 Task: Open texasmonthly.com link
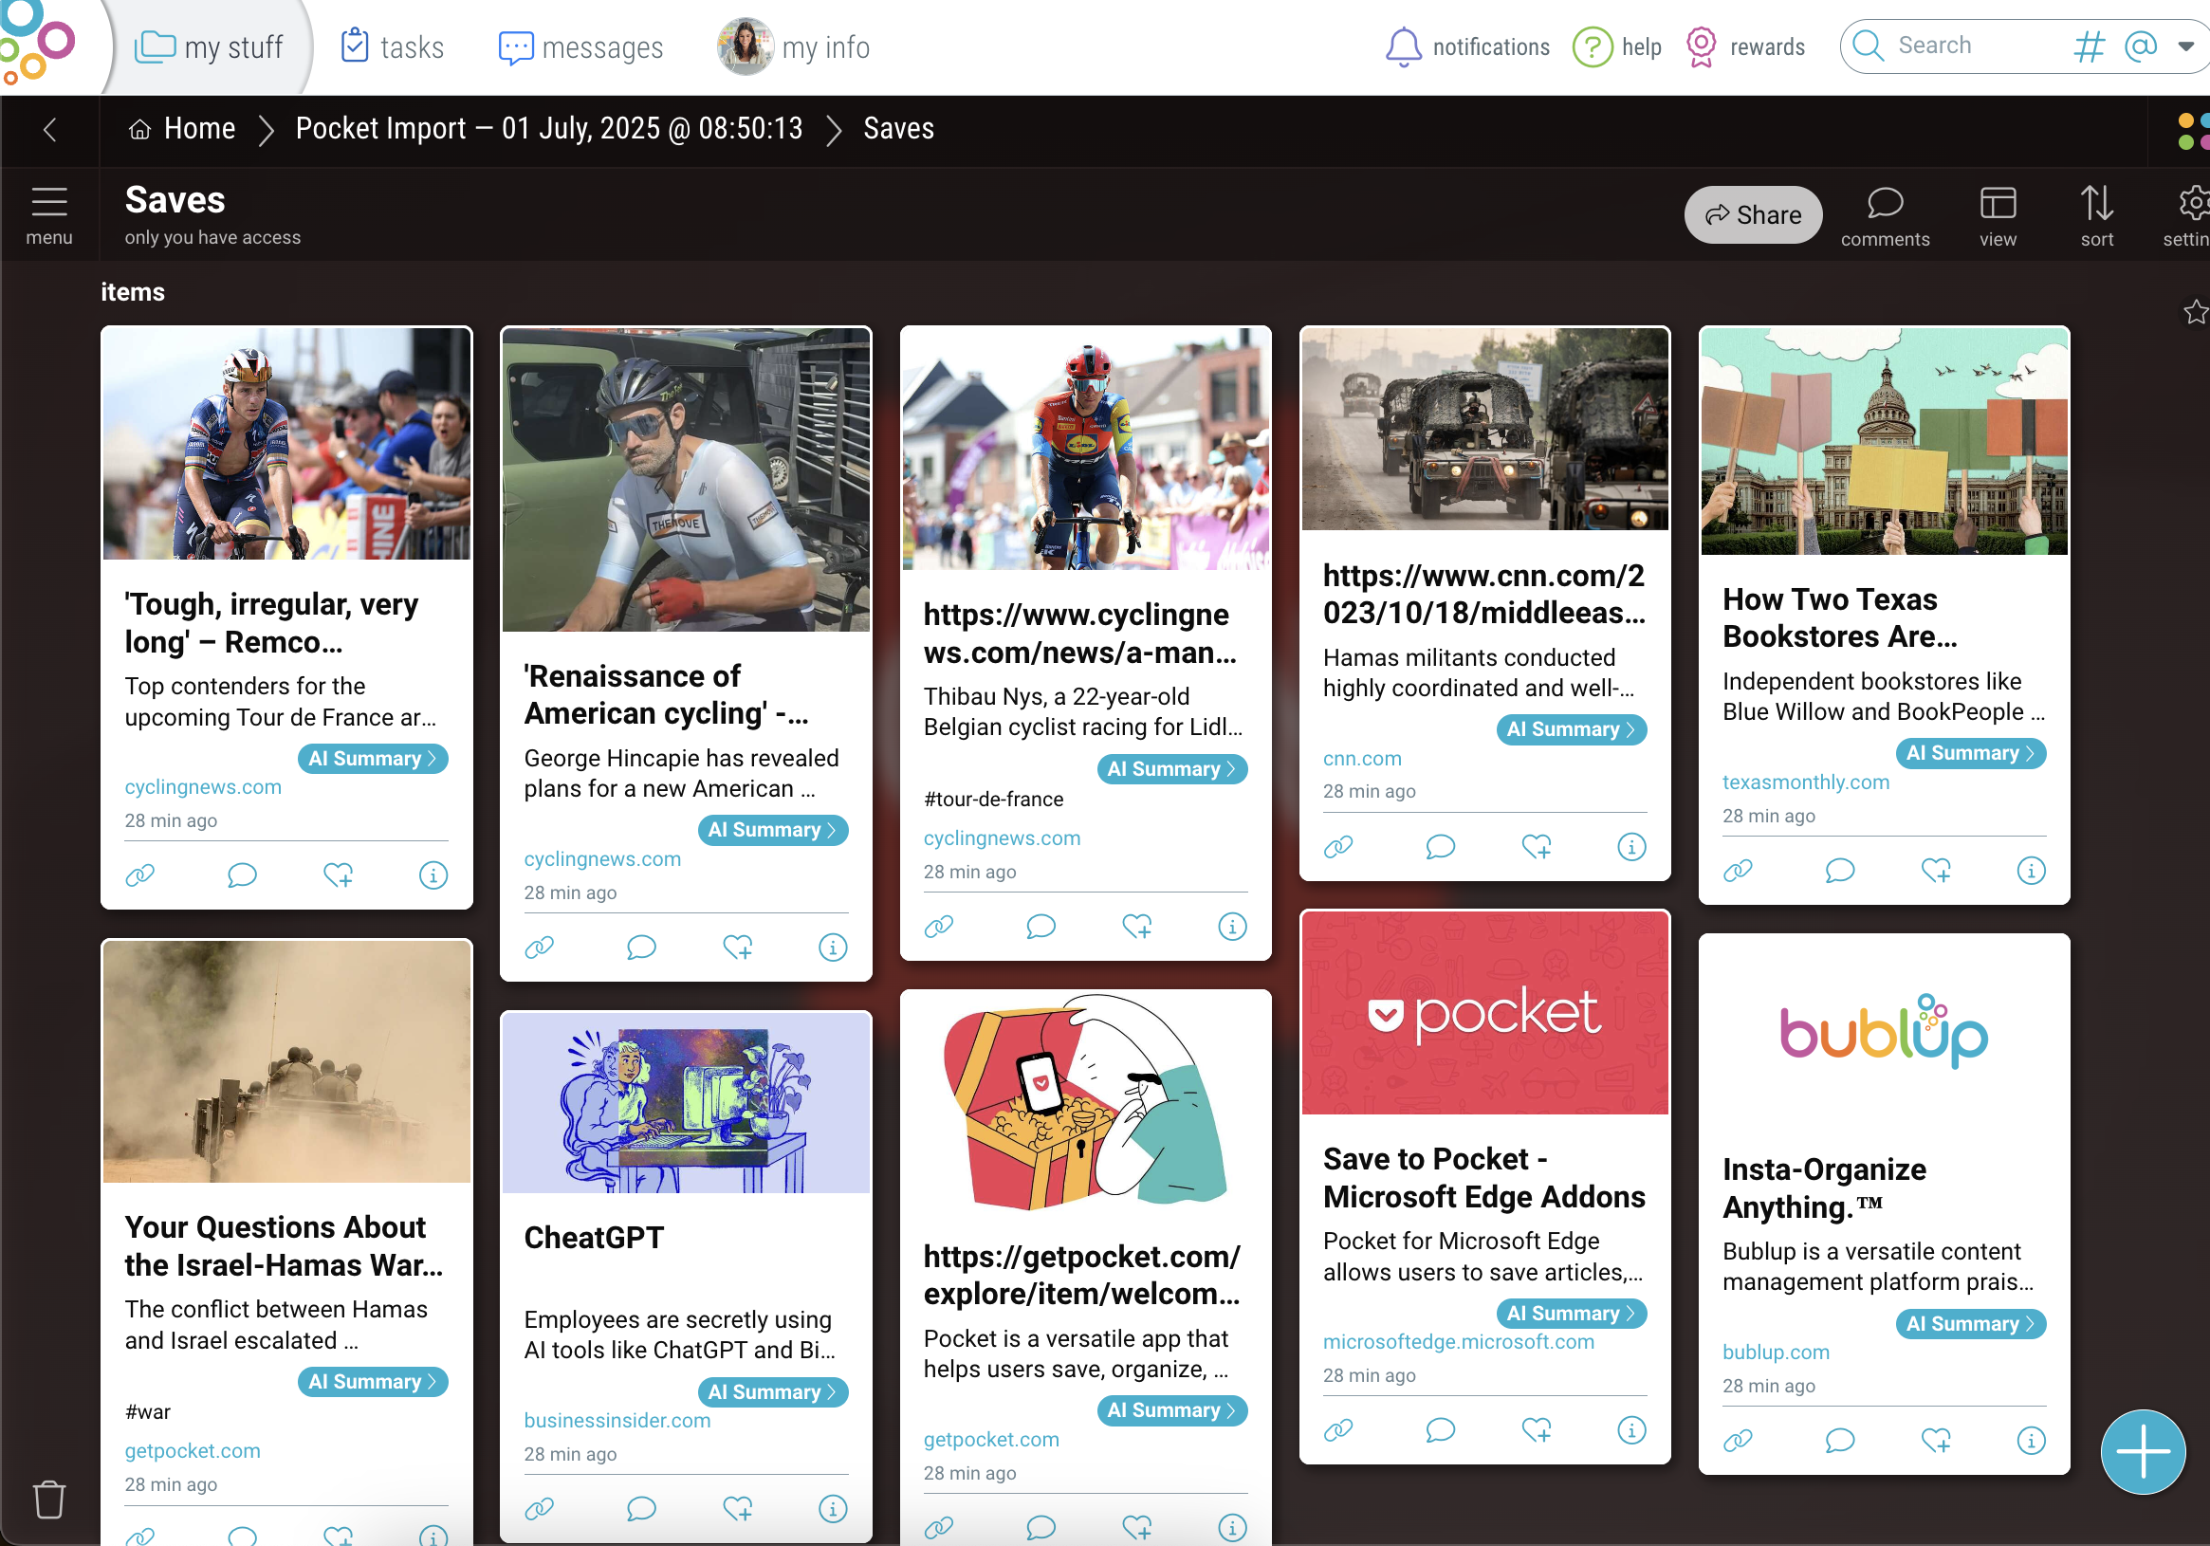[1805, 782]
